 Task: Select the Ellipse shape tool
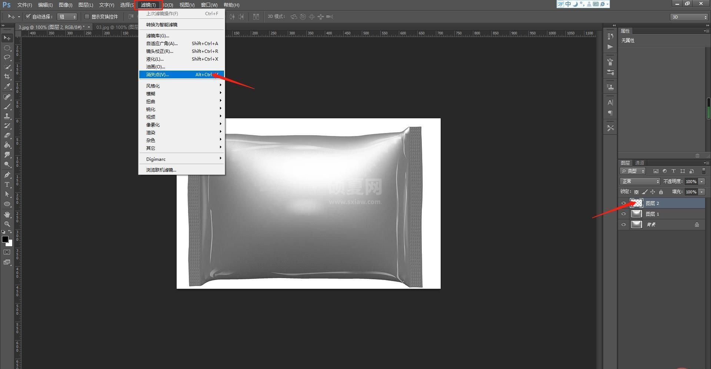point(7,204)
